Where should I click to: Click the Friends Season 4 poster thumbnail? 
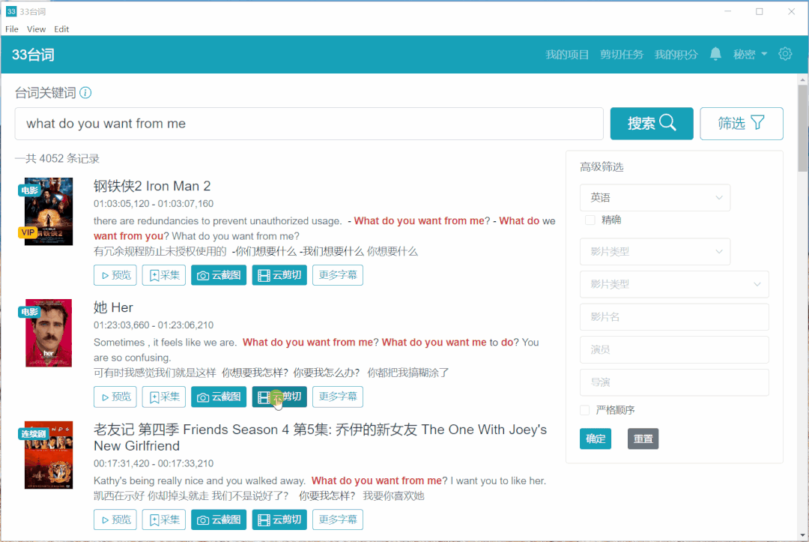point(49,455)
